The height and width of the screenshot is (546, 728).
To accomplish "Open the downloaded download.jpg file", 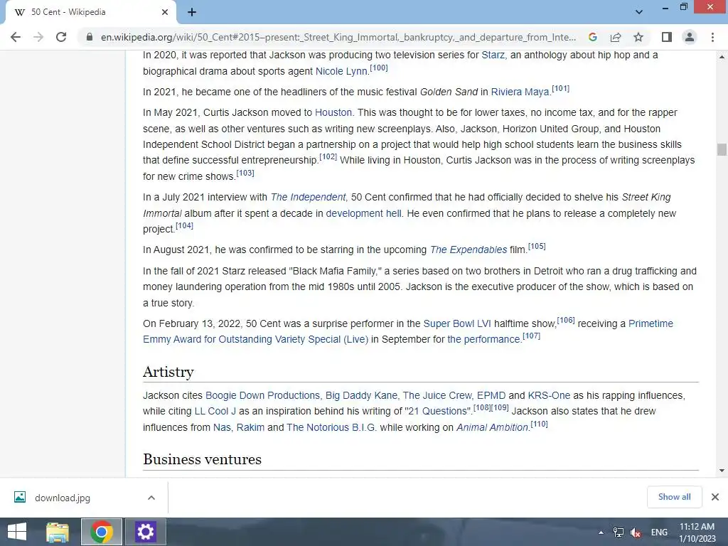I will 63,498.
